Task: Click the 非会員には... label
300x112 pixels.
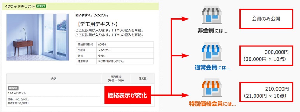Action: [x=212, y=31]
